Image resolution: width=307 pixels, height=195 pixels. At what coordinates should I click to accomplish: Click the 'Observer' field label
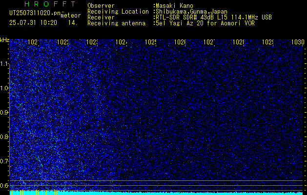click(x=101, y=6)
